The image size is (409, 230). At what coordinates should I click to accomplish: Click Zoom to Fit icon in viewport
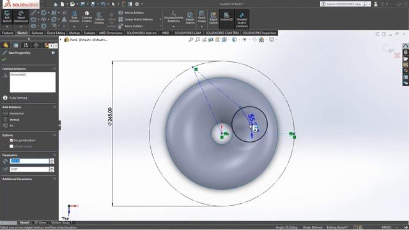[x=191, y=40]
